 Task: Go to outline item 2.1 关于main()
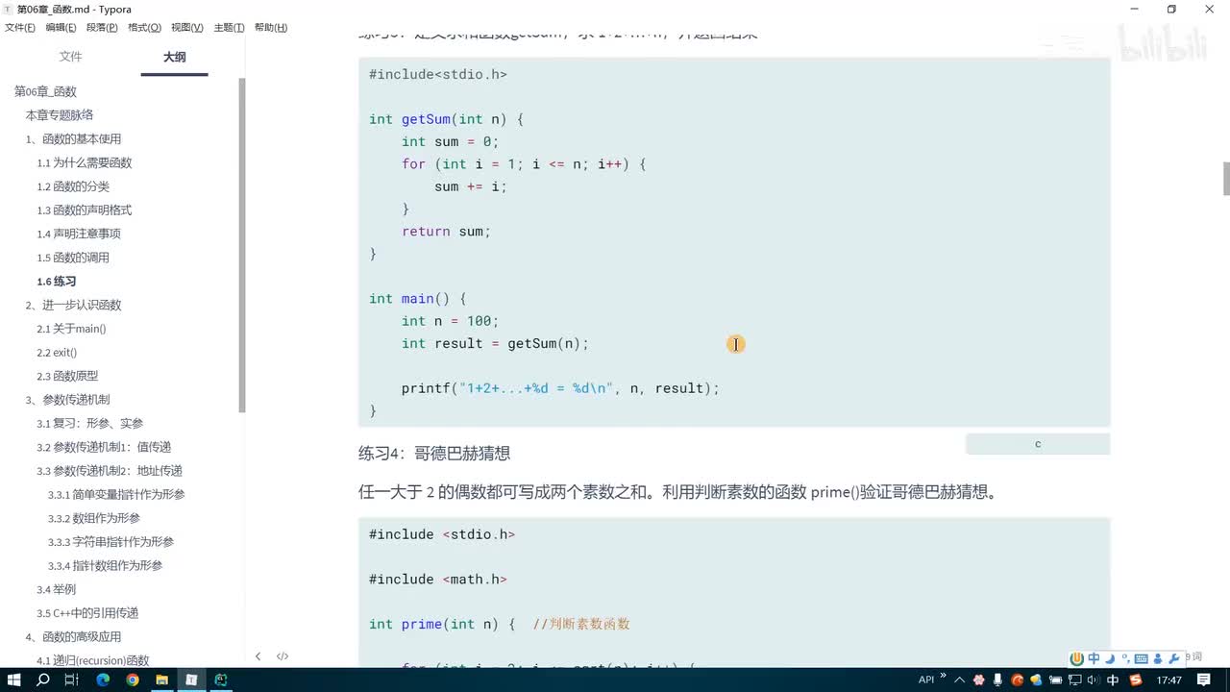71,329
